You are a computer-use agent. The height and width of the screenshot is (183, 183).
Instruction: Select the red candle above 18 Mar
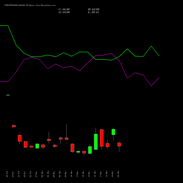108,145
